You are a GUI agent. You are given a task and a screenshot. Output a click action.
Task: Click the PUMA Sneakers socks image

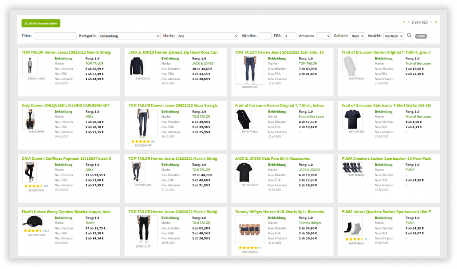coord(353,168)
